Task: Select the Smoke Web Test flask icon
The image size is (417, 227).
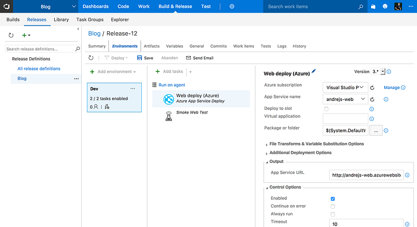Action: tap(168, 117)
